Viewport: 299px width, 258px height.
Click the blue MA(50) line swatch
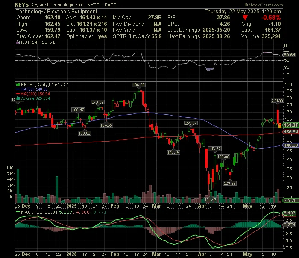pos(18,89)
